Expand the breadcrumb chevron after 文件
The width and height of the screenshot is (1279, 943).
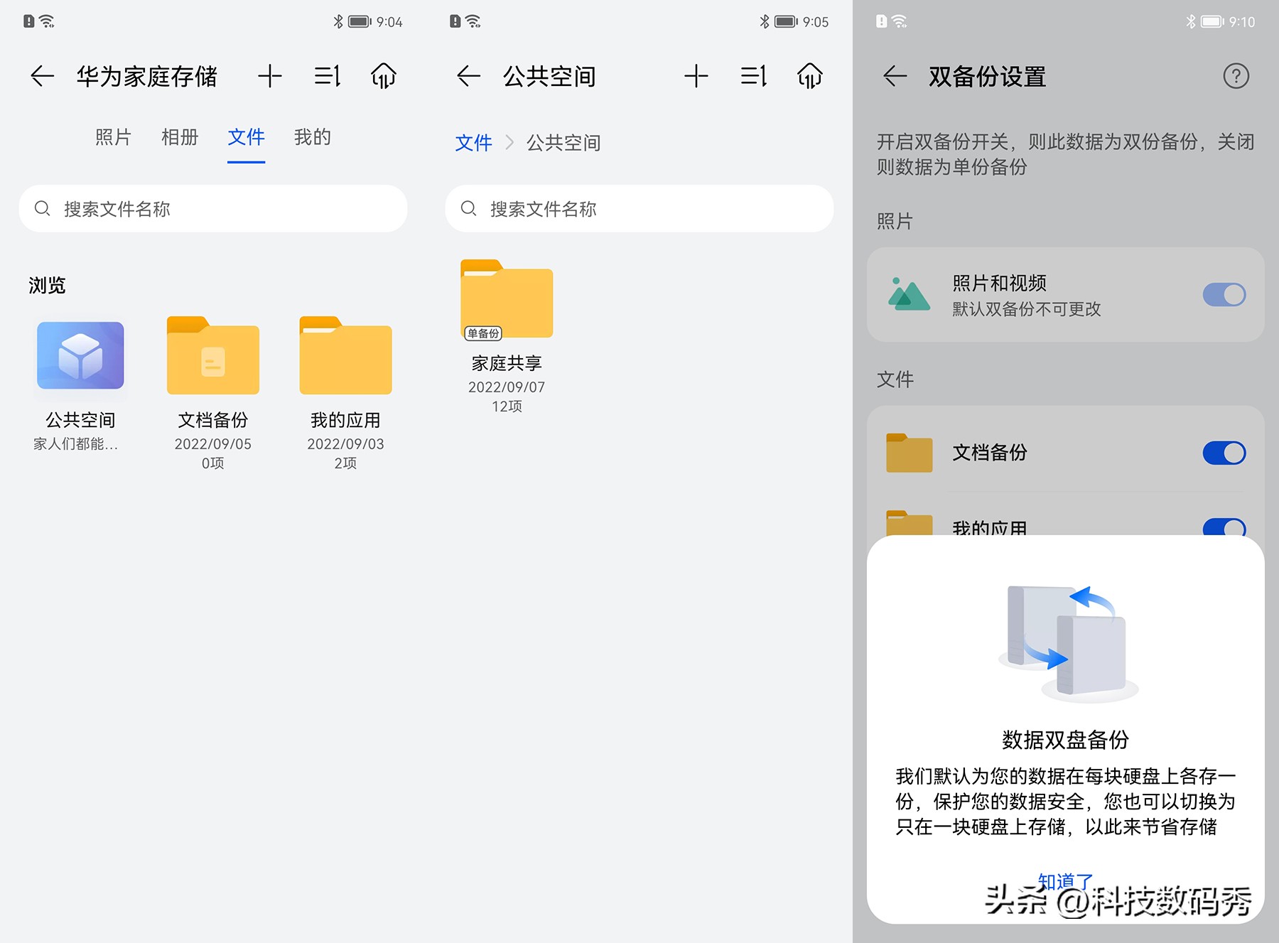click(509, 143)
